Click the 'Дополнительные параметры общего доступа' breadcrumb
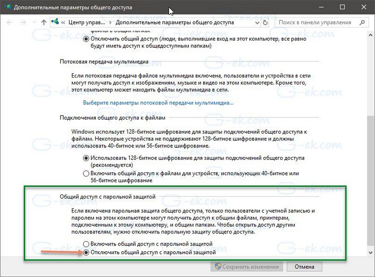This screenshot has height=277, width=375. click(x=175, y=23)
